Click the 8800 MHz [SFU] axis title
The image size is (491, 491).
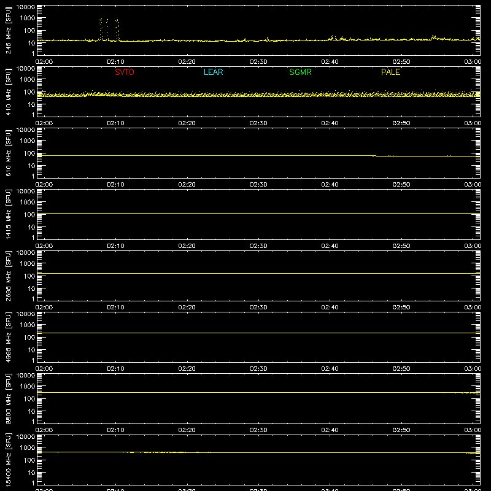pyautogui.click(x=8, y=398)
